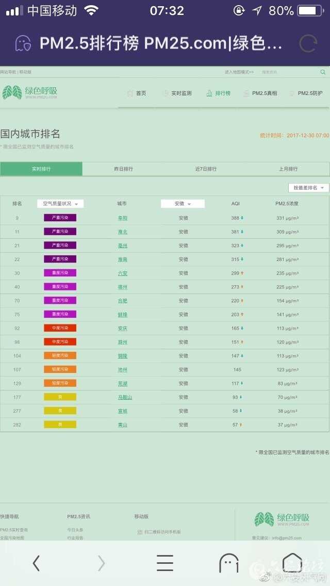Image resolution: width=330 pixels, height=586 pixels.
Task: Tap the ghost icon in the address bar
Action: point(23,44)
